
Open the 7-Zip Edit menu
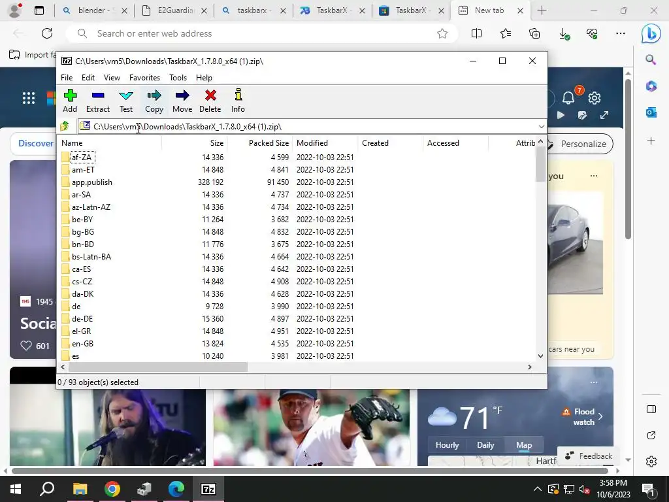point(88,78)
